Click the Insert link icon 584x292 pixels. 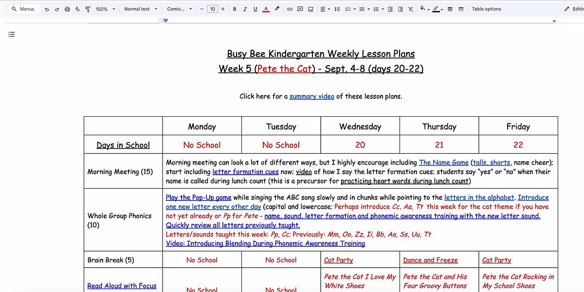[291, 8]
